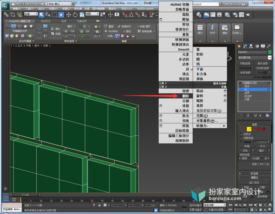Open the MAXScript(M) menu

click(145, 9)
